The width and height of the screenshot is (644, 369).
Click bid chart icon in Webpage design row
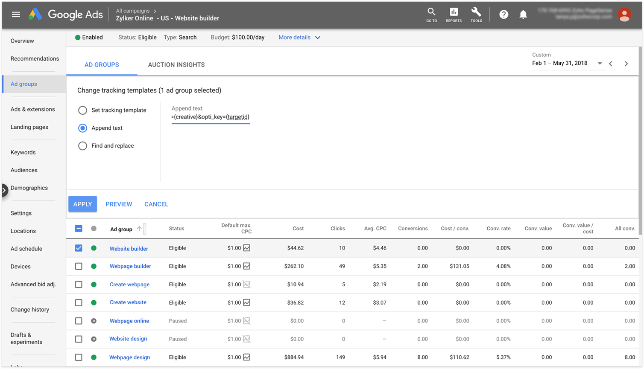pos(247,357)
